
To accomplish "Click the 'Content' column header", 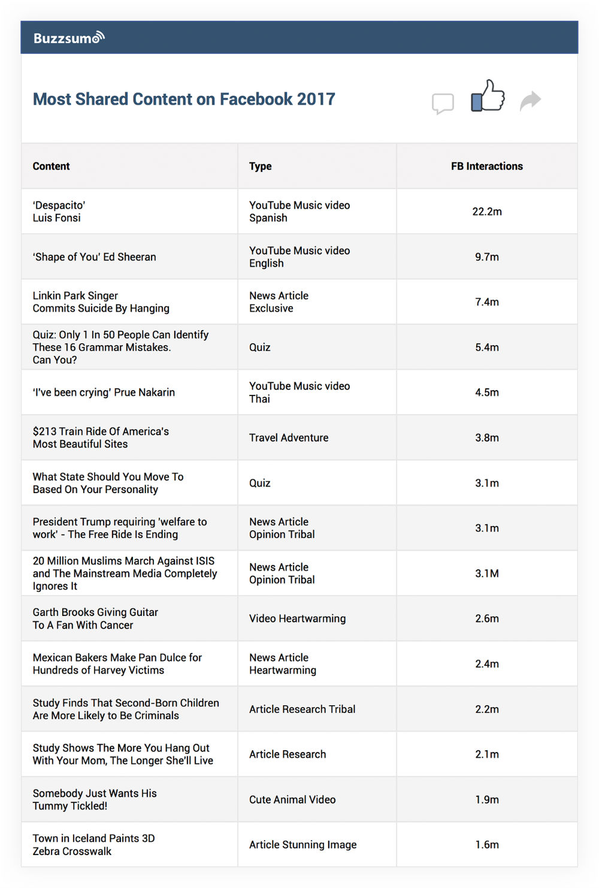I will 52,166.
